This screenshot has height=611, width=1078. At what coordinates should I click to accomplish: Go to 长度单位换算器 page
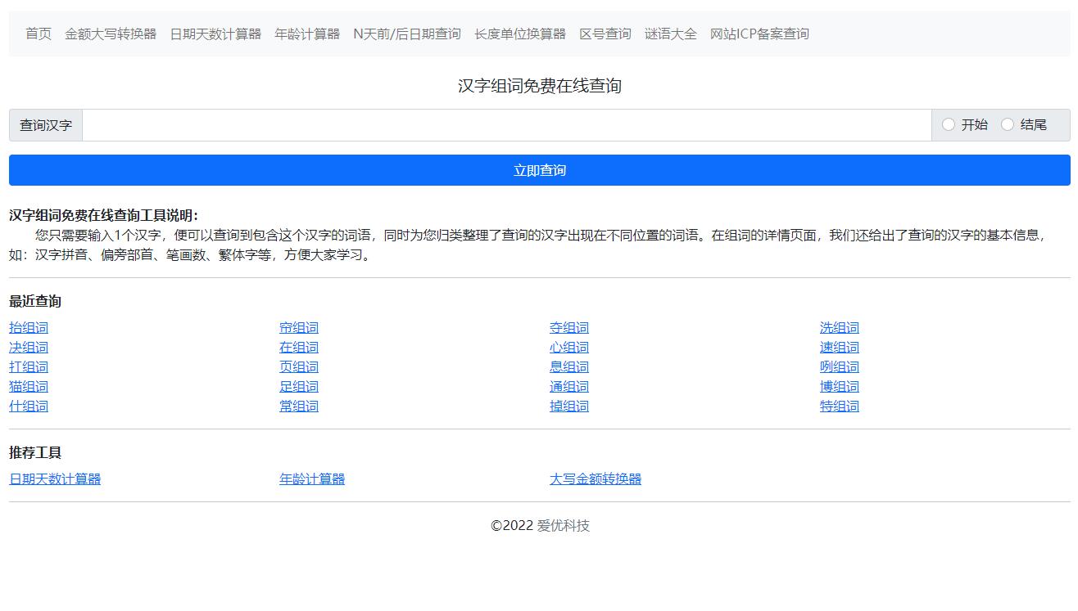pyautogui.click(x=516, y=34)
